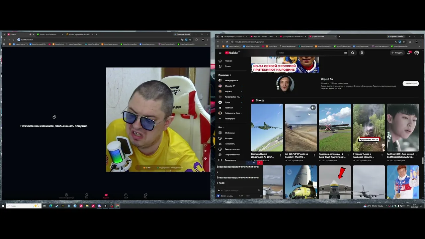Show the on-screen keyboard in YouTube search
The width and height of the screenshot is (425, 239).
click(x=346, y=53)
